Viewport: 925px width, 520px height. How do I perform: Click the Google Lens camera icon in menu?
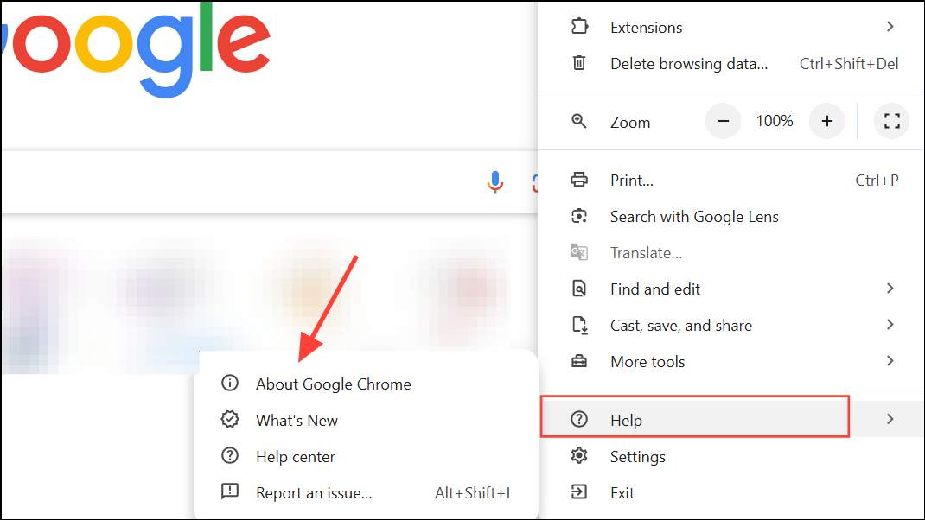(x=579, y=216)
